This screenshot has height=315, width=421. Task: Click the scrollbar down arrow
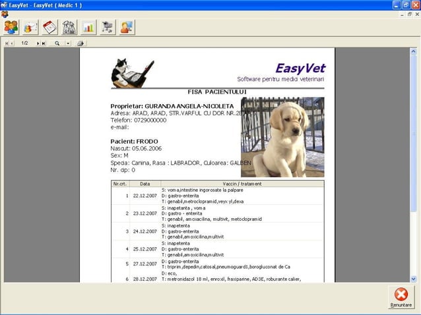coord(413,279)
